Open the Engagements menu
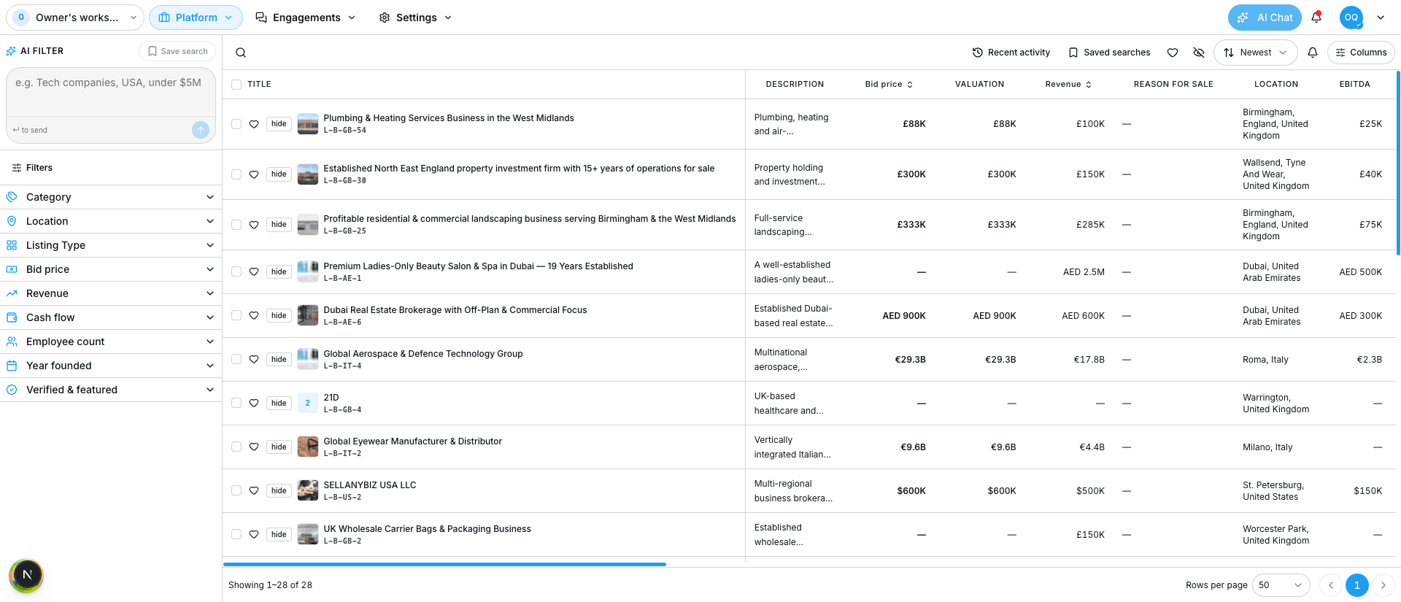Screen dimensions: 1401x602 [306, 18]
